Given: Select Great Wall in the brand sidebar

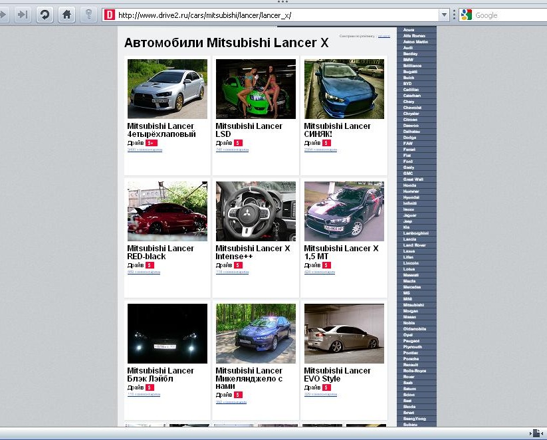Looking at the screenshot, I should click(x=413, y=179).
